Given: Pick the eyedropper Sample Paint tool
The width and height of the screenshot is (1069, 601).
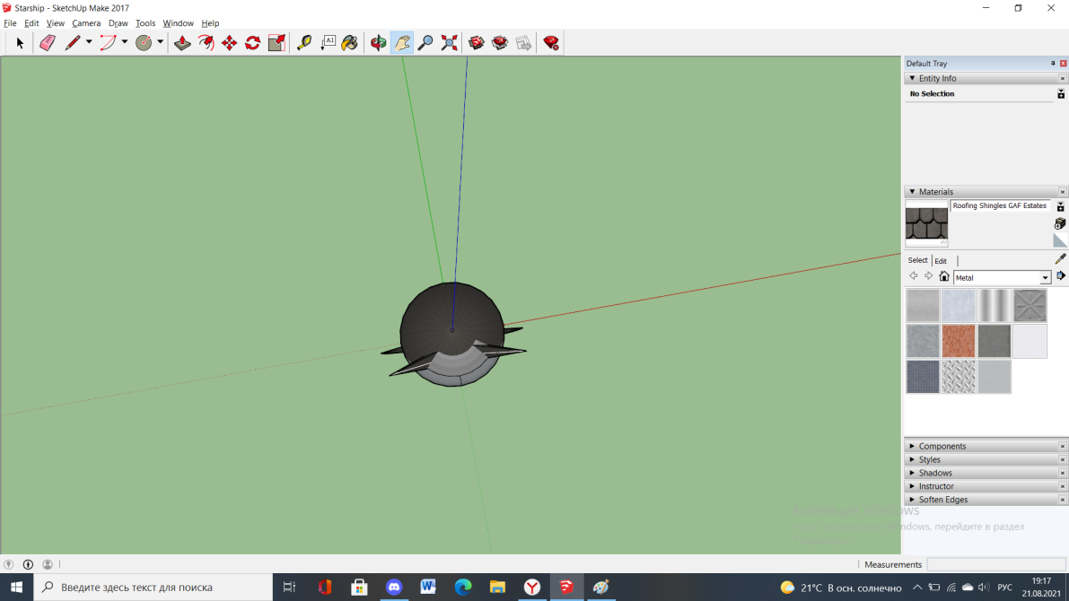Looking at the screenshot, I should point(1060,259).
